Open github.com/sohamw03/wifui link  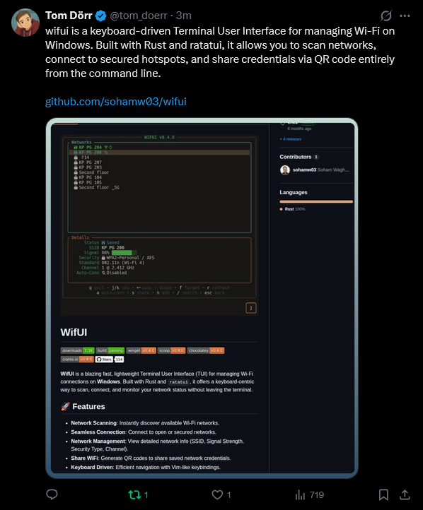pos(115,102)
